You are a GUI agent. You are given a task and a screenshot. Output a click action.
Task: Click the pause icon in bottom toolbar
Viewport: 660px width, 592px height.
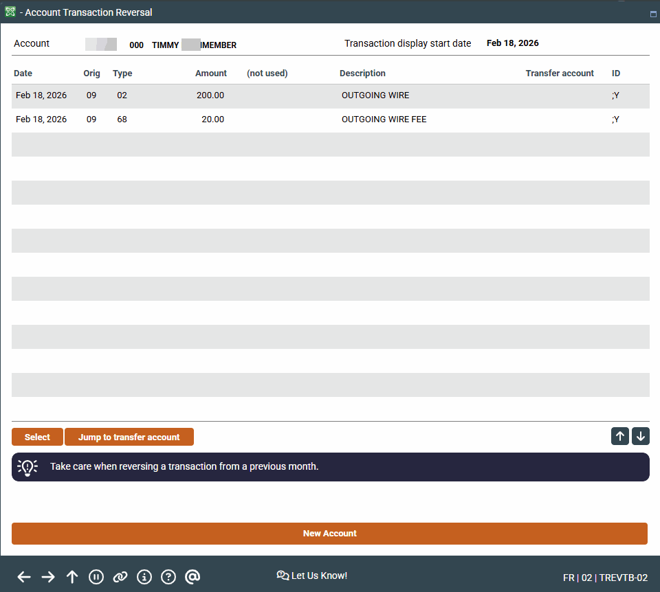96,577
